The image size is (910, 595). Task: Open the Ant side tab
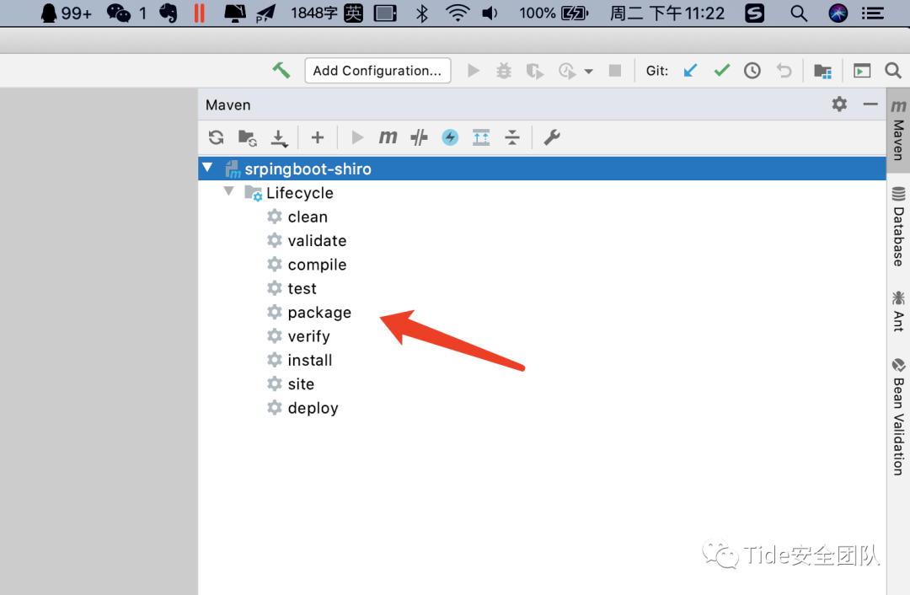click(898, 312)
